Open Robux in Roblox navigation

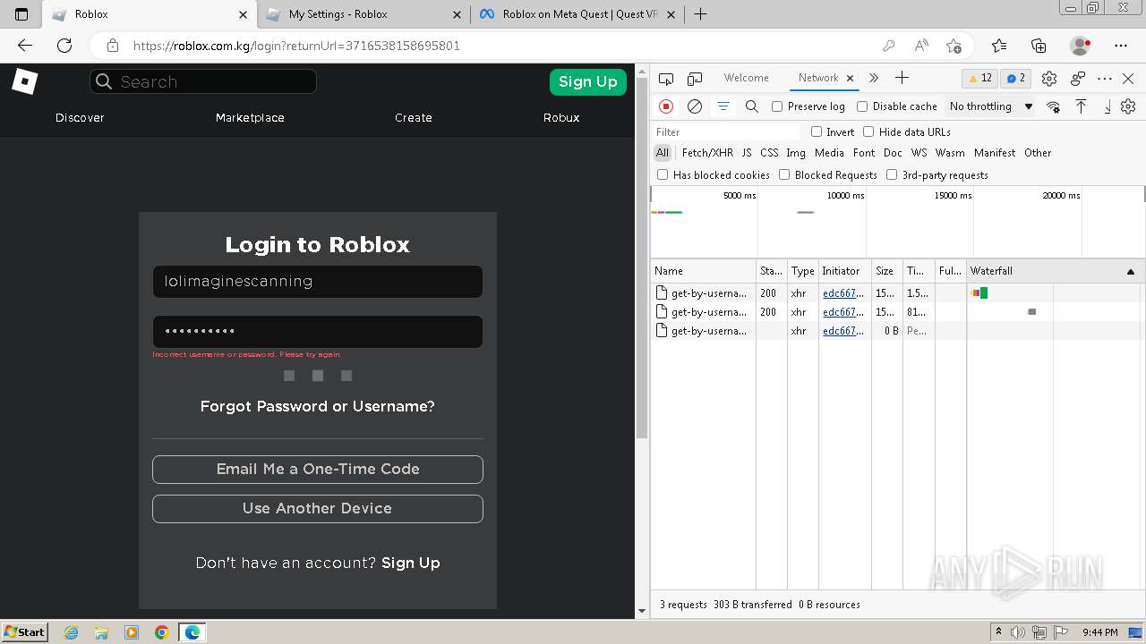pos(561,117)
